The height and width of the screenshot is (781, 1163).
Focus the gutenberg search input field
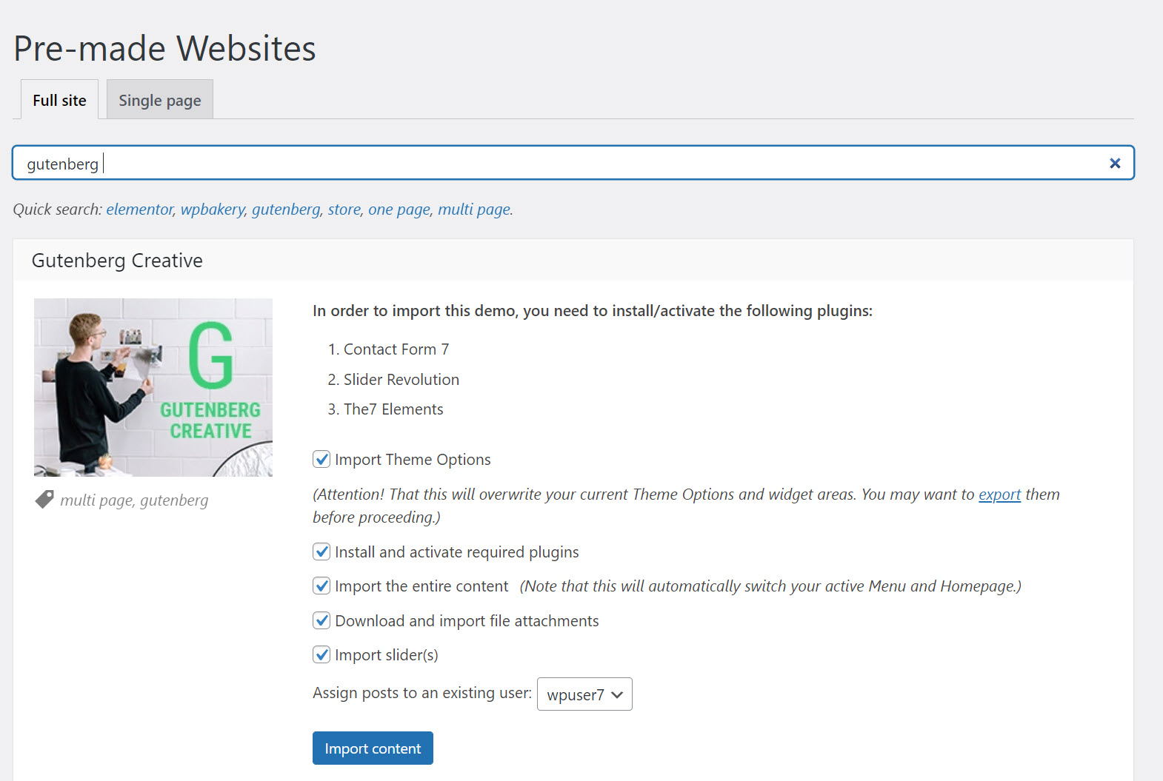[x=573, y=163]
